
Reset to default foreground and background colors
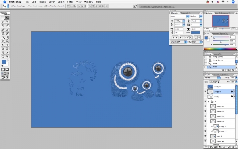point(2,66)
